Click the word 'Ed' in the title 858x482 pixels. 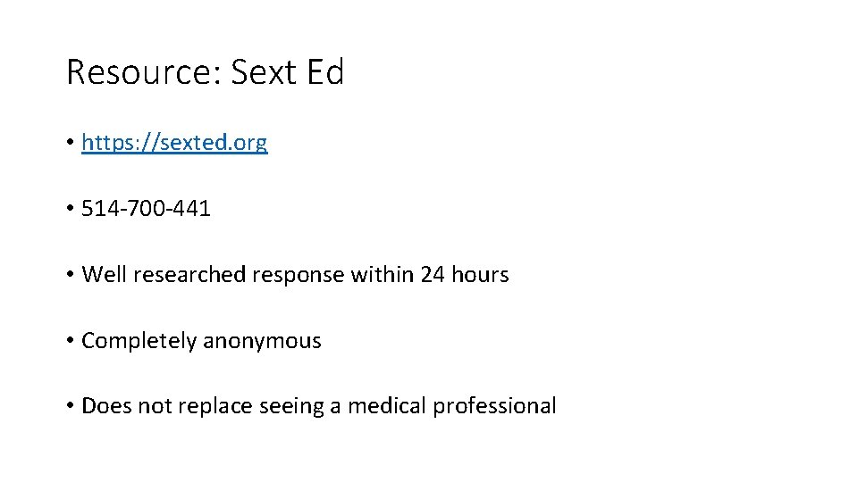[324, 72]
